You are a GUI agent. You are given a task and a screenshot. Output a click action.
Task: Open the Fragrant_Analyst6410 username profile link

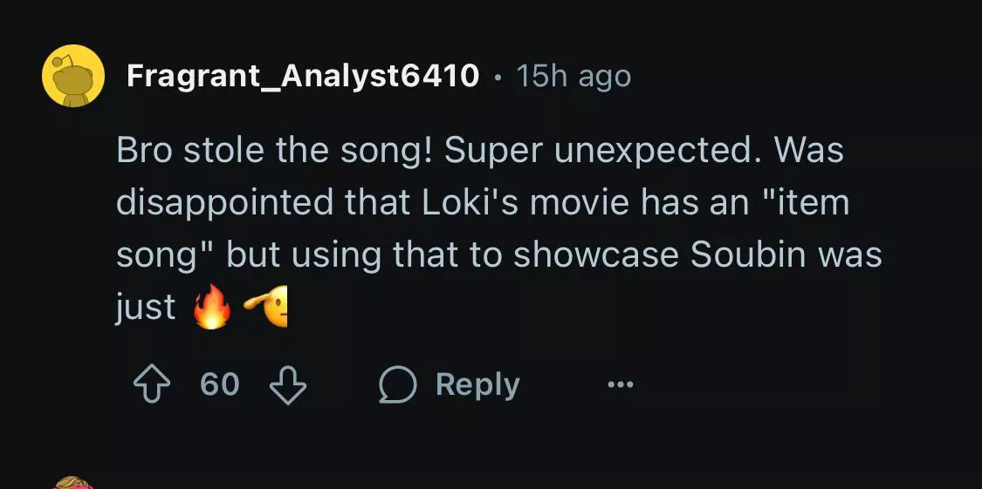tap(303, 77)
